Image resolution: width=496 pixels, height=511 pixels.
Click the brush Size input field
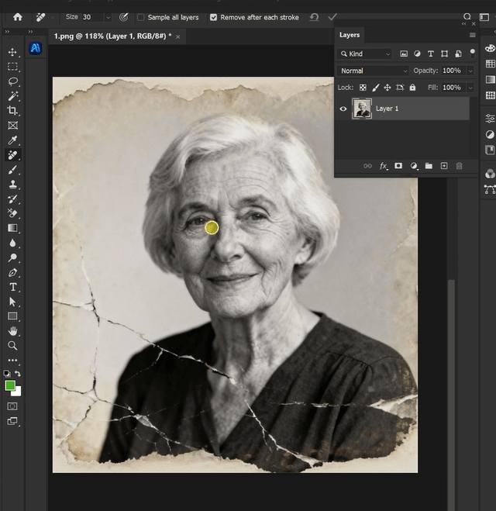(x=91, y=17)
